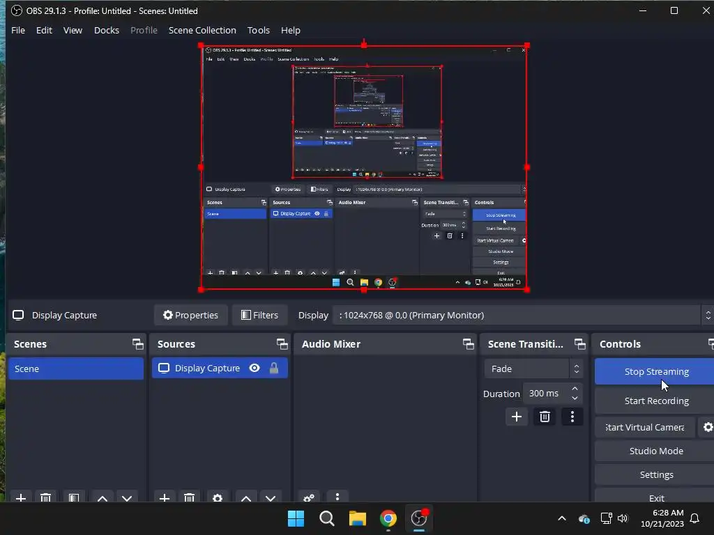Add a new source with plus icon

coord(165,497)
